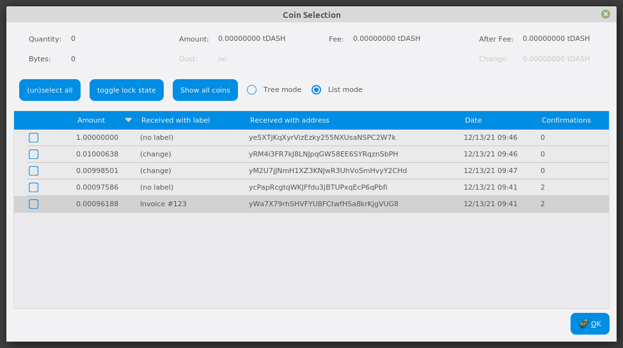Switch to Tree mode
The image size is (623, 348).
(252, 90)
